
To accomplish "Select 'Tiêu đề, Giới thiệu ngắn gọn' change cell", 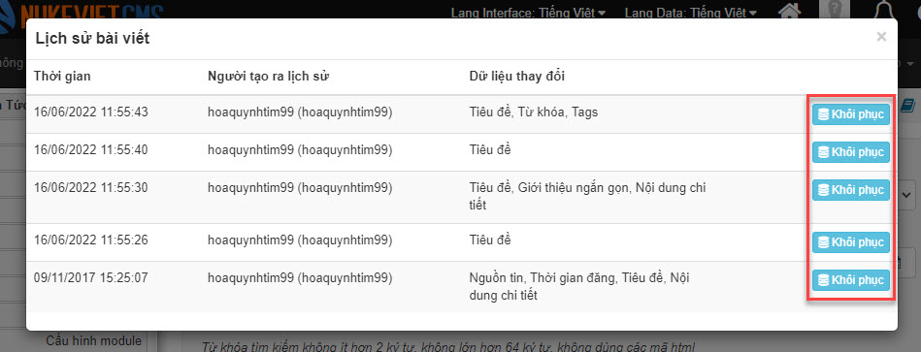I will pyautogui.click(x=587, y=197).
